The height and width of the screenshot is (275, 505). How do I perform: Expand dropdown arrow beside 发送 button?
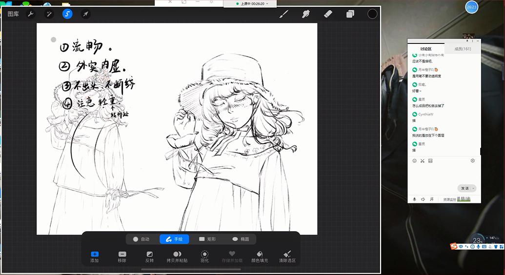coord(473,188)
